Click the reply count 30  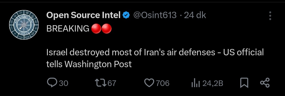coord(64,83)
